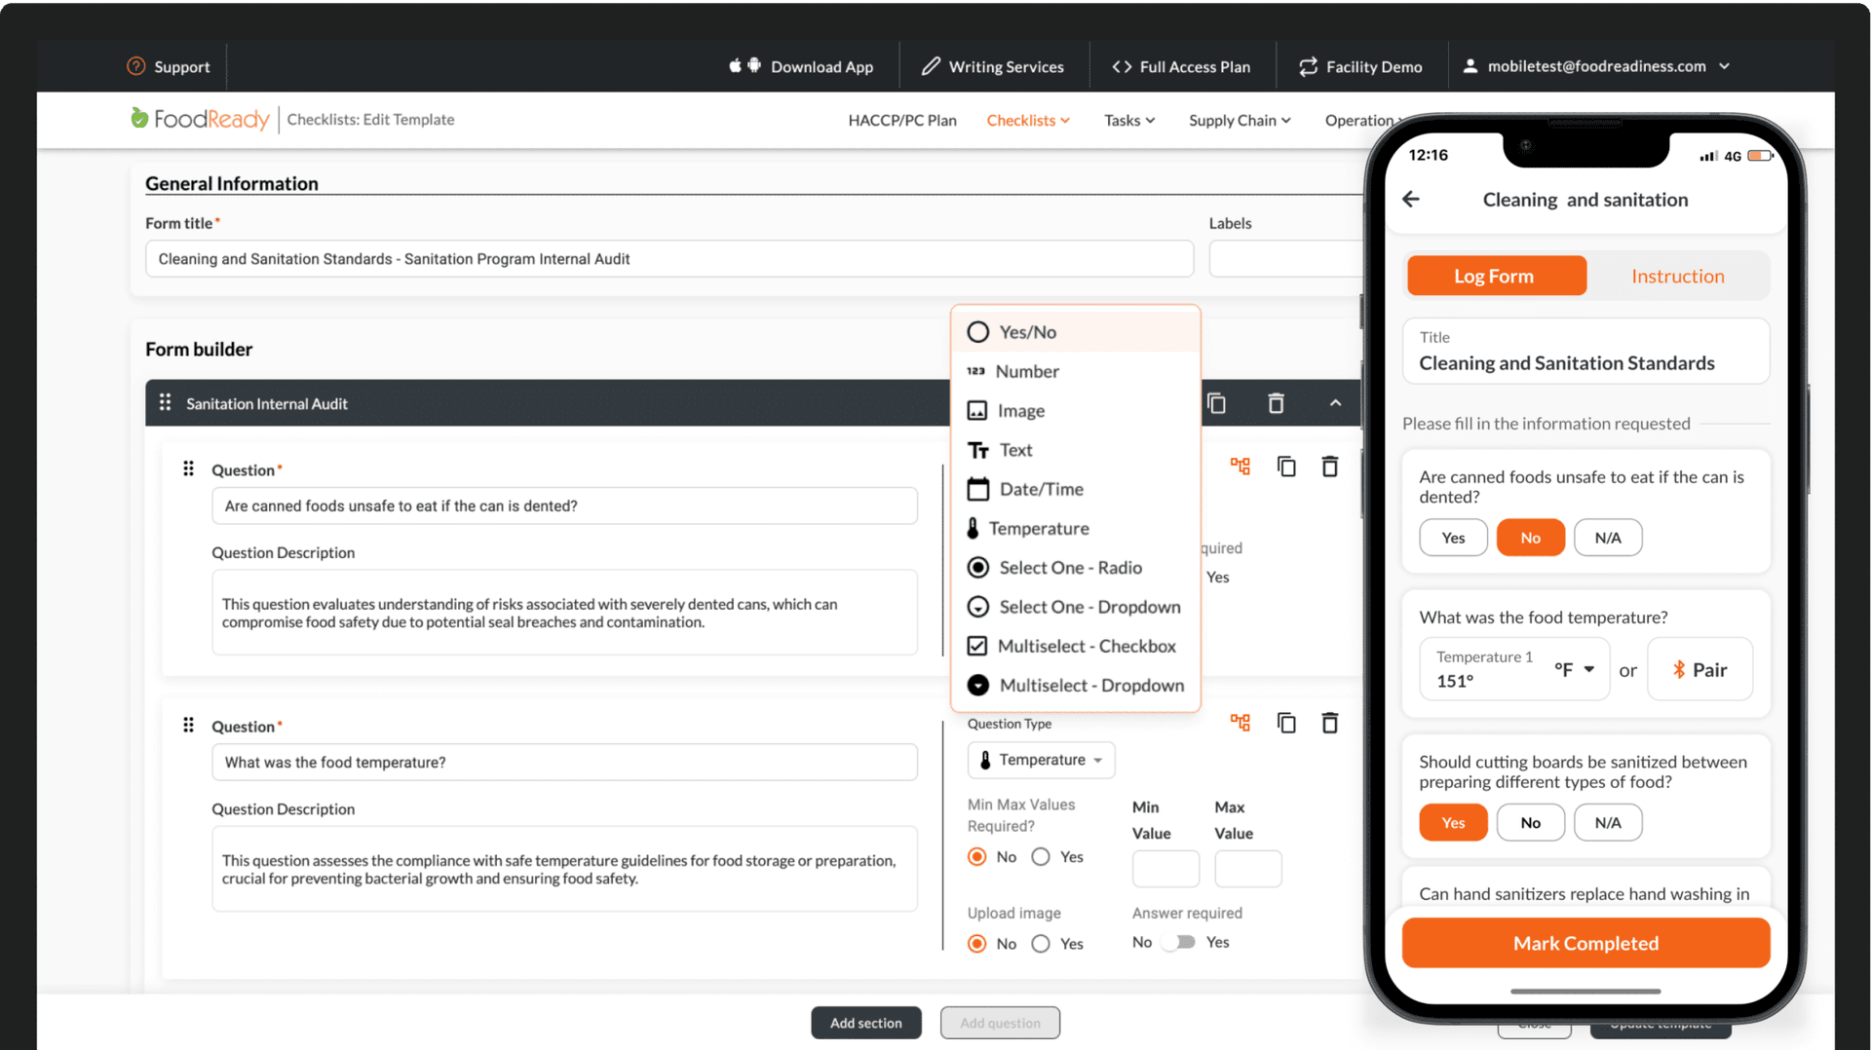The image size is (1871, 1050).
Task: Open the Temperature question type dropdown
Action: pyautogui.click(x=1040, y=760)
